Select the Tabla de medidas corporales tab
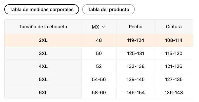 pos(42,10)
